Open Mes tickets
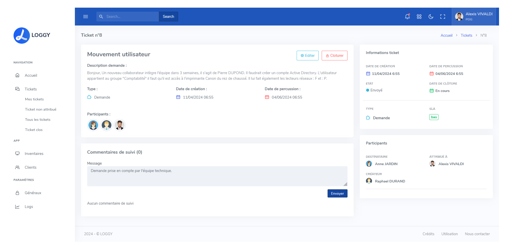The height and width of the screenshot is (251, 509). pyautogui.click(x=34, y=99)
